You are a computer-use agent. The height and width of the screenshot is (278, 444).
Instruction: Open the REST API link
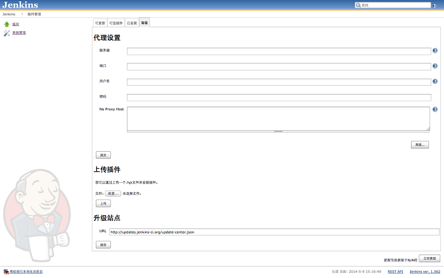click(395, 272)
